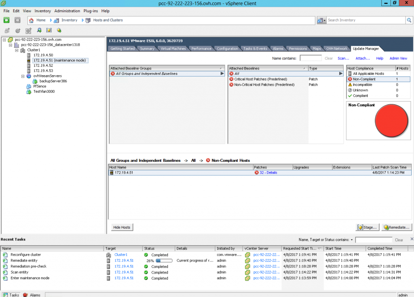
Task: Click the Admin View link
Action: coord(398,58)
